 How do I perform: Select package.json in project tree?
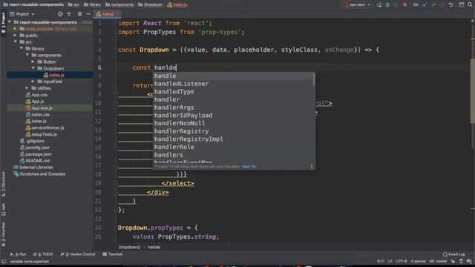[35, 154]
